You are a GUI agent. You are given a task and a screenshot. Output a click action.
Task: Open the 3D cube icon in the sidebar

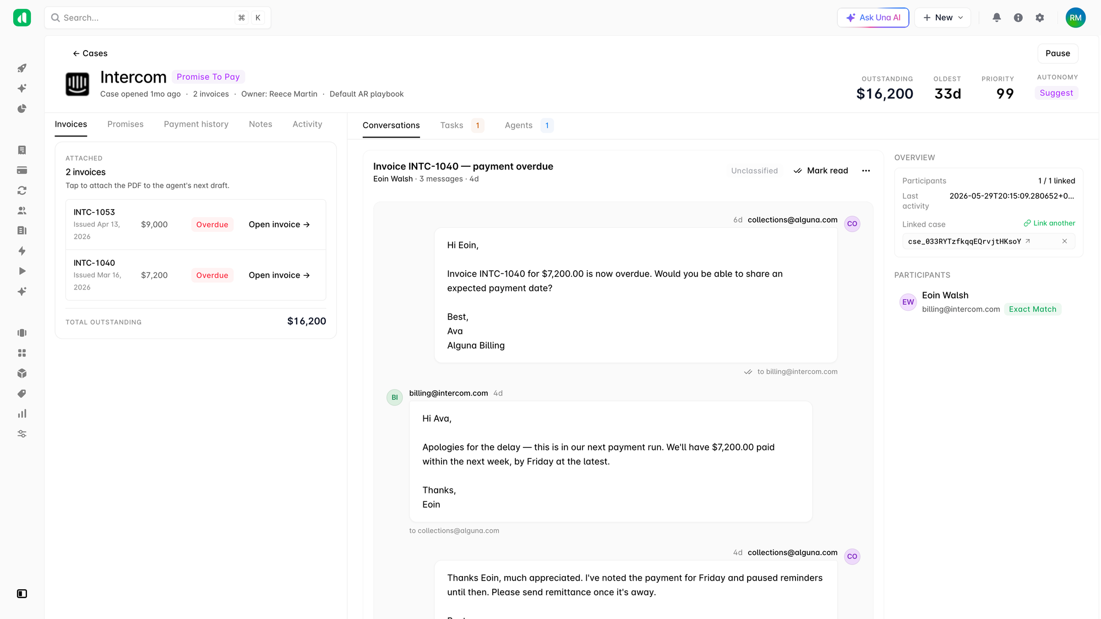click(22, 374)
